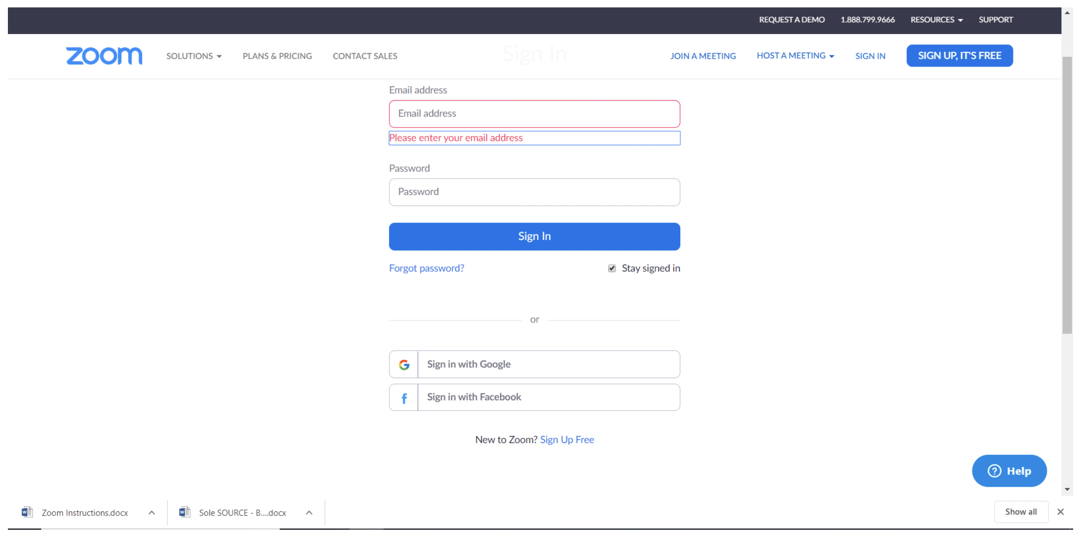This screenshot has width=1083, height=543.
Task: Click the Help chat button
Action: pos(1009,471)
